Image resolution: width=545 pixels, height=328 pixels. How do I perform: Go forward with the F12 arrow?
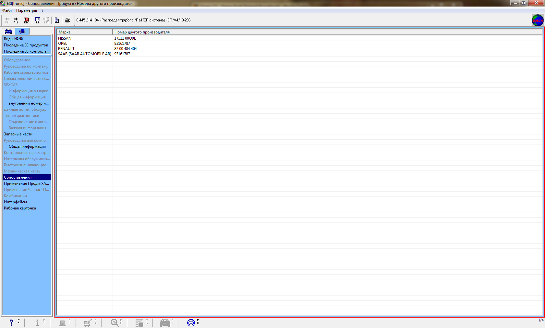point(16,20)
